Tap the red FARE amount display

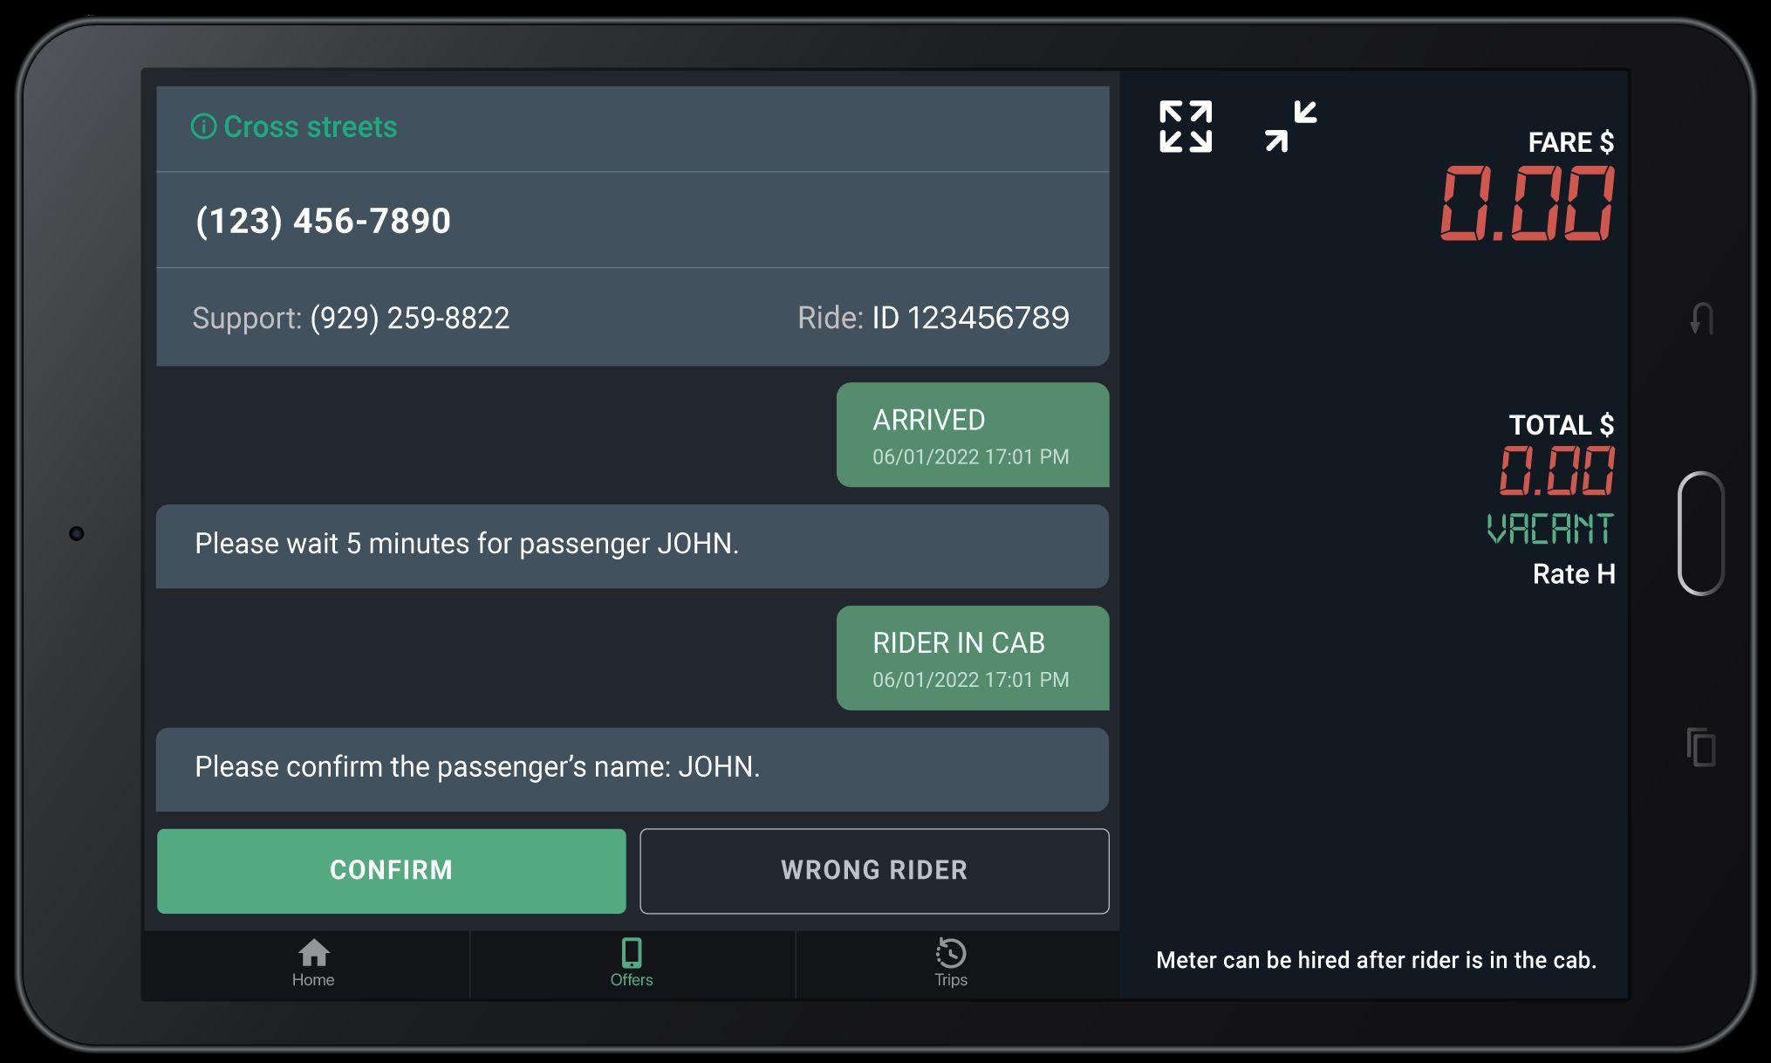1527,205
